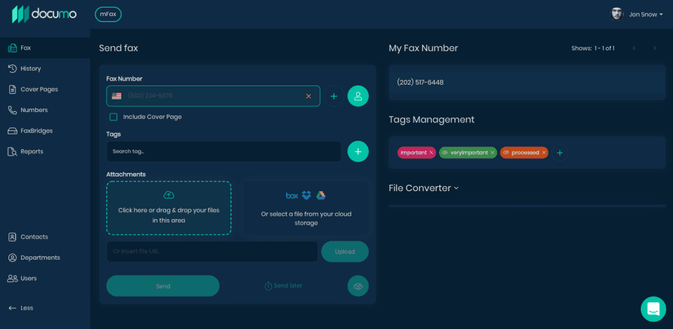
Task: Click the Send button
Action: pyautogui.click(x=163, y=286)
